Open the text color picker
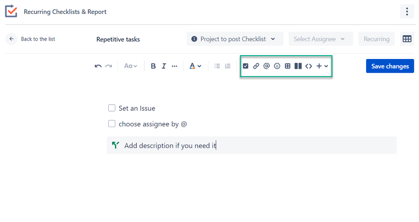The height and width of the screenshot is (222, 419). pyautogui.click(x=195, y=66)
